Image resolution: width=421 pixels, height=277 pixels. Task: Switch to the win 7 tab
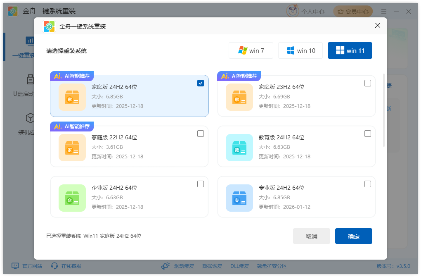coord(251,50)
